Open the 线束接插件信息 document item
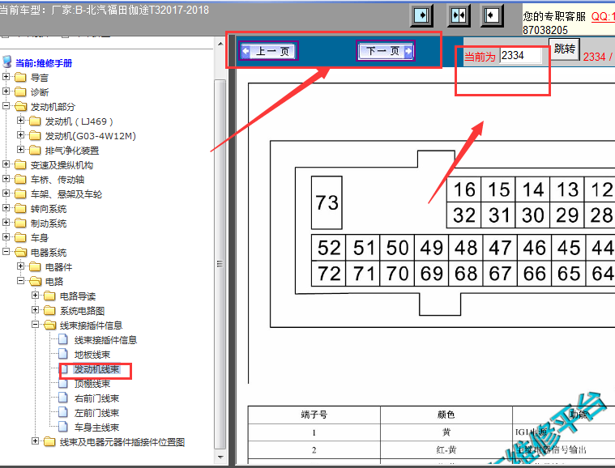The image size is (615, 468). coord(105,340)
